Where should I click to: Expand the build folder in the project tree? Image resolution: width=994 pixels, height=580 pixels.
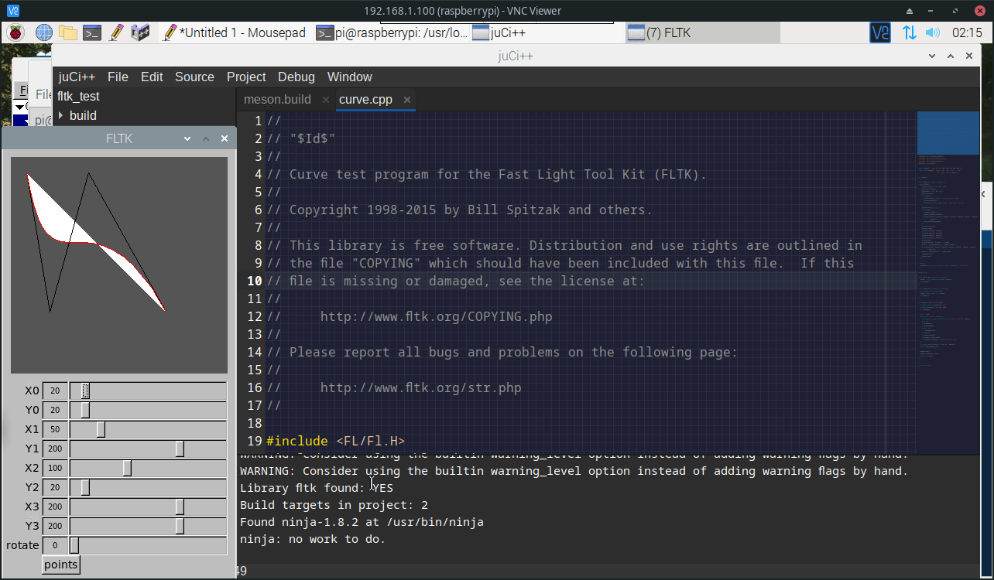tap(61, 115)
